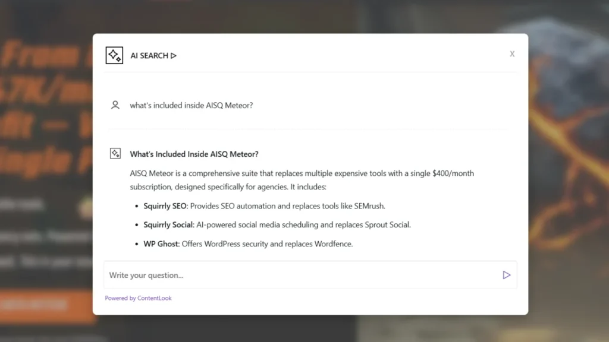Open the 'Powered by ContentLook' link
609x342 pixels.
138,298
